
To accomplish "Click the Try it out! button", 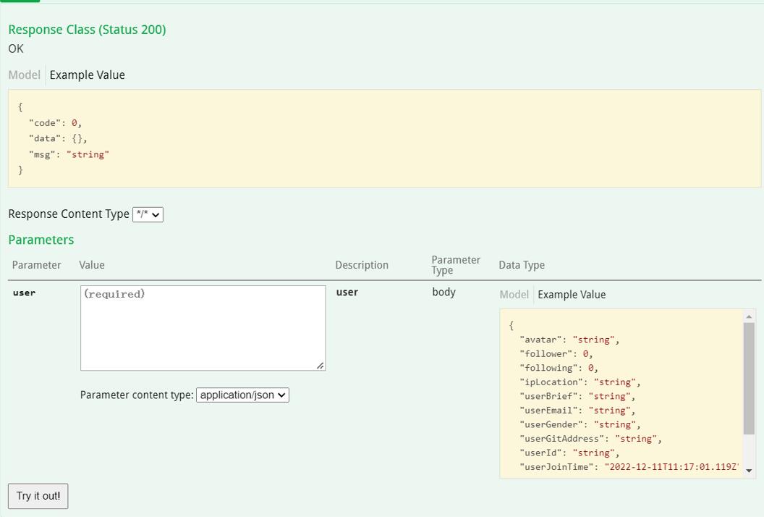I will [38, 496].
